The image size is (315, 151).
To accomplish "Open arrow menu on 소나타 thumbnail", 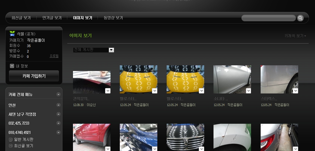I will (x=248, y=91).
